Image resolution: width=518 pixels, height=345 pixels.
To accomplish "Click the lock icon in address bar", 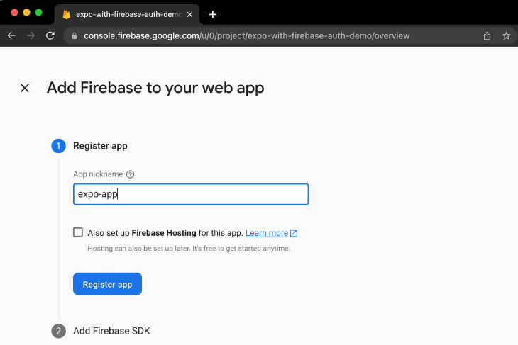I will (x=73, y=35).
